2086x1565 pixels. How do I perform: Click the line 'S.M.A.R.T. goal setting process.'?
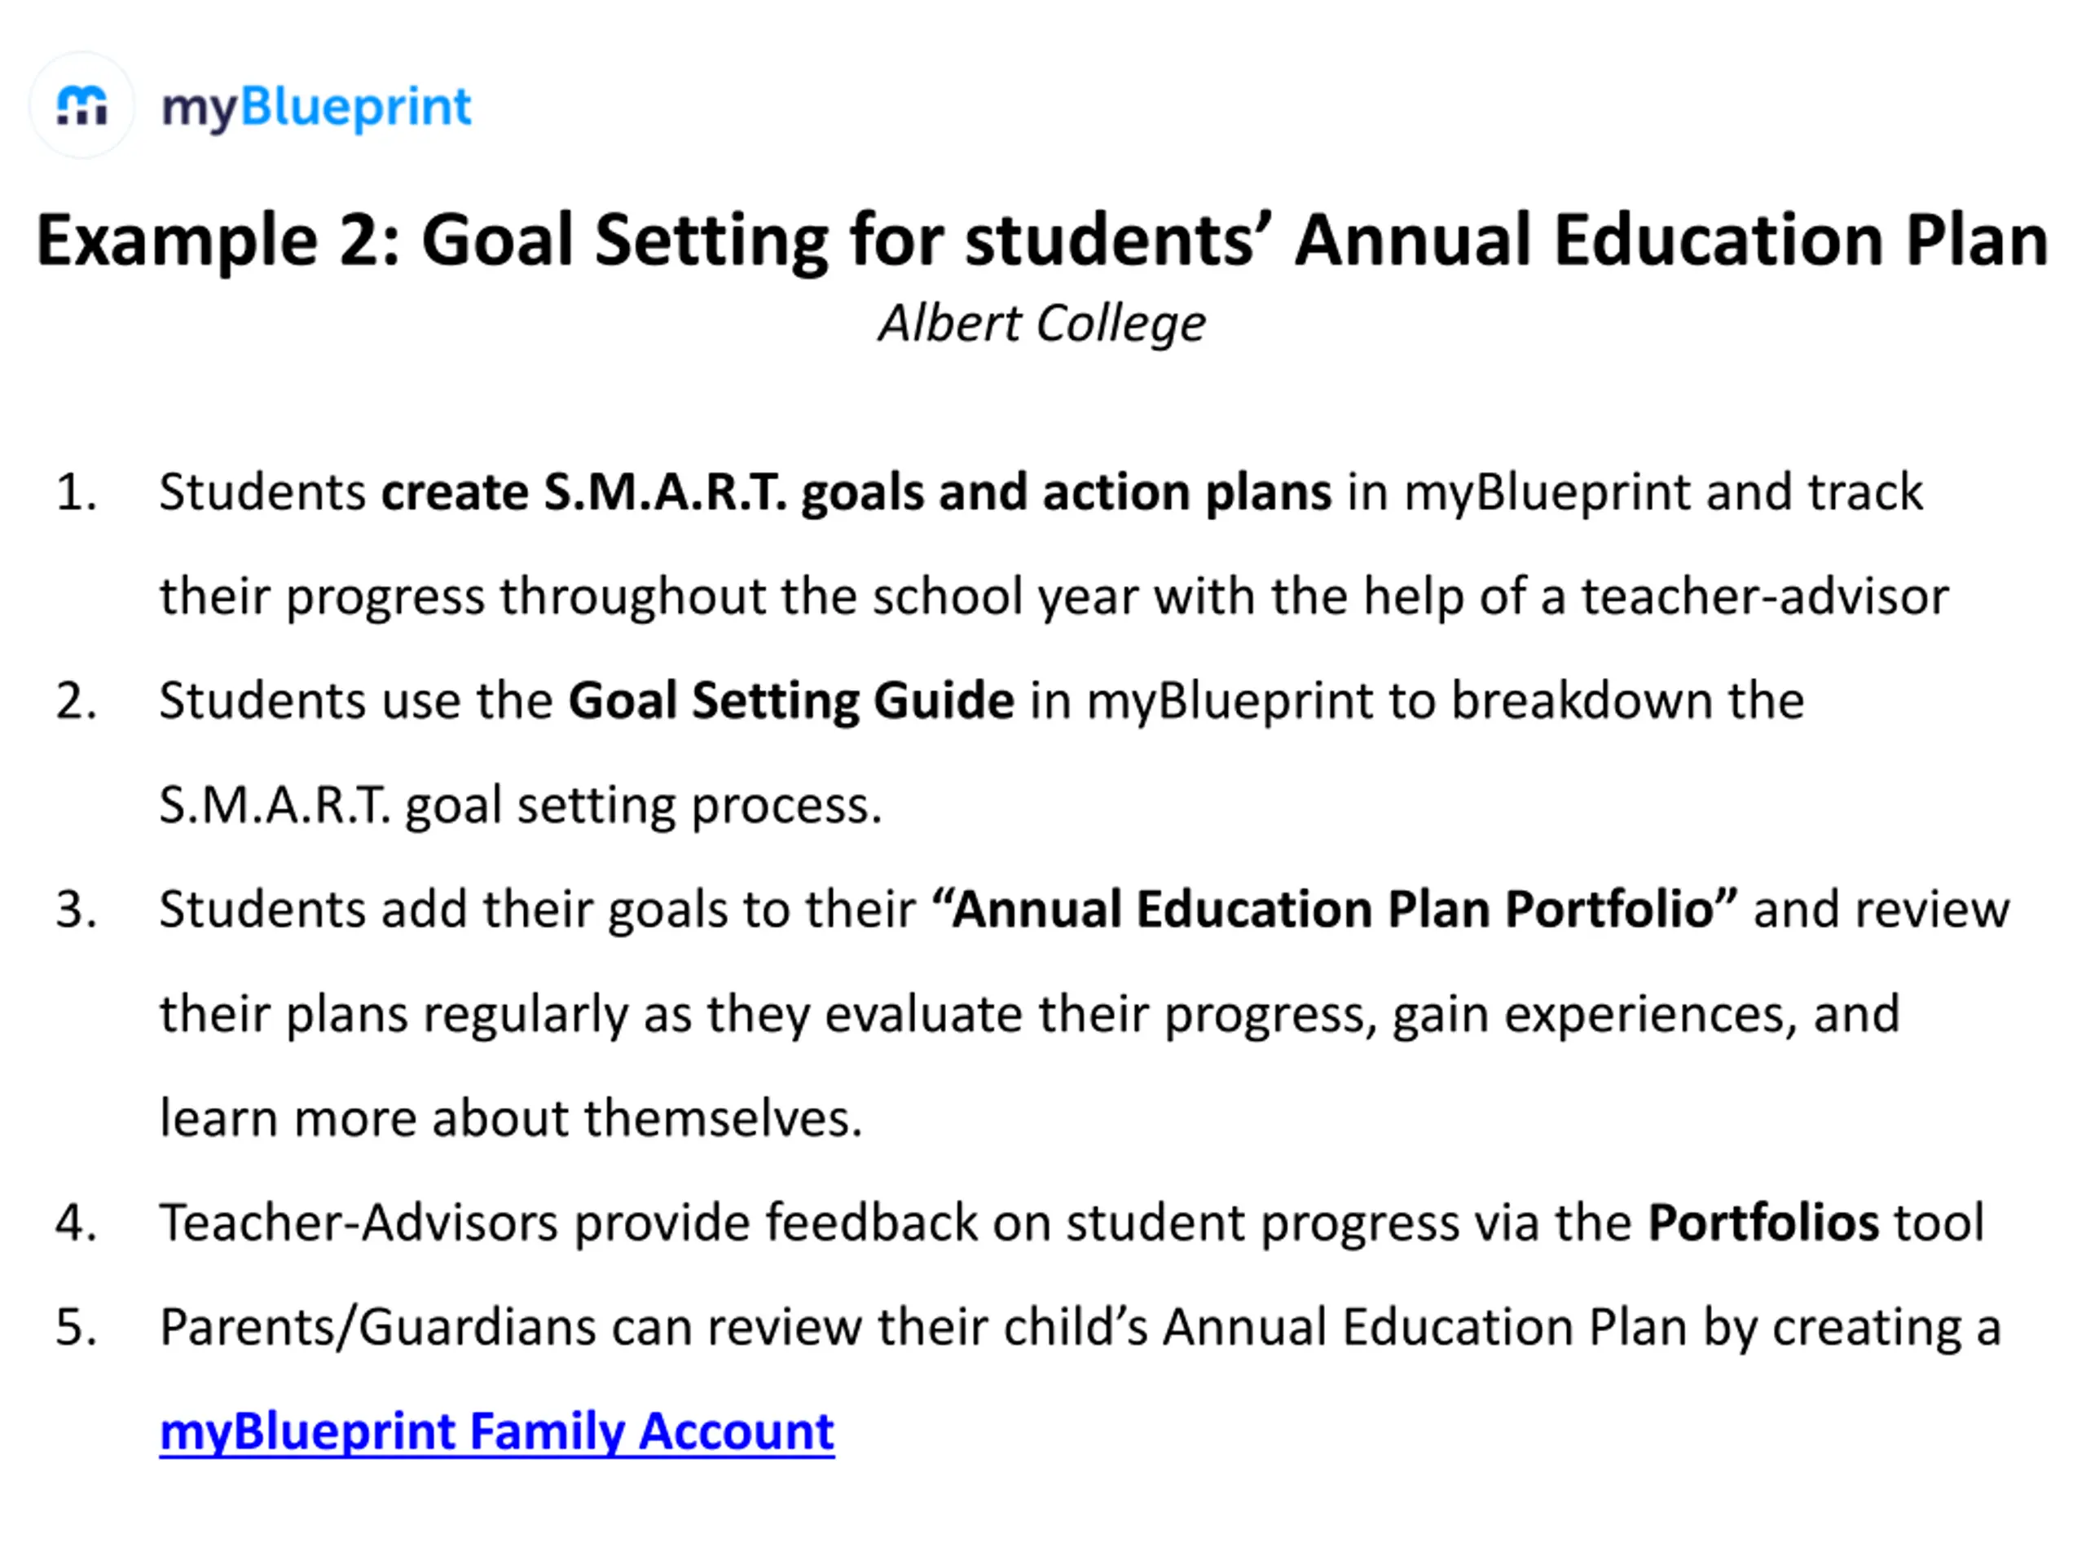coord(520,805)
